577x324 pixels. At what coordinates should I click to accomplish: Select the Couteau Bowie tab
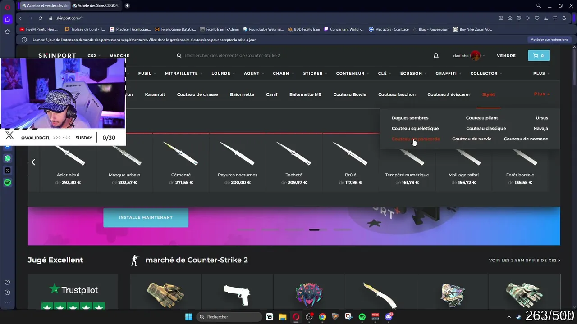pos(350,94)
